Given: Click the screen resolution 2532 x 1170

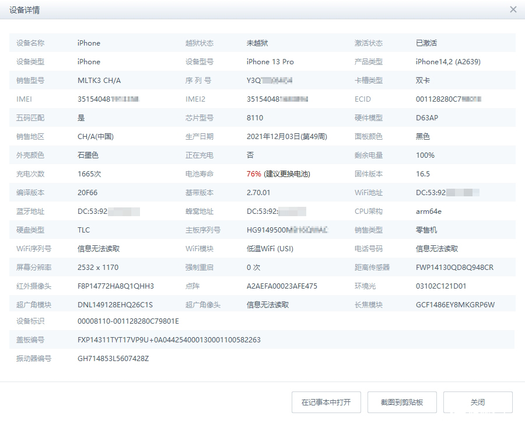Looking at the screenshot, I should 98,268.
